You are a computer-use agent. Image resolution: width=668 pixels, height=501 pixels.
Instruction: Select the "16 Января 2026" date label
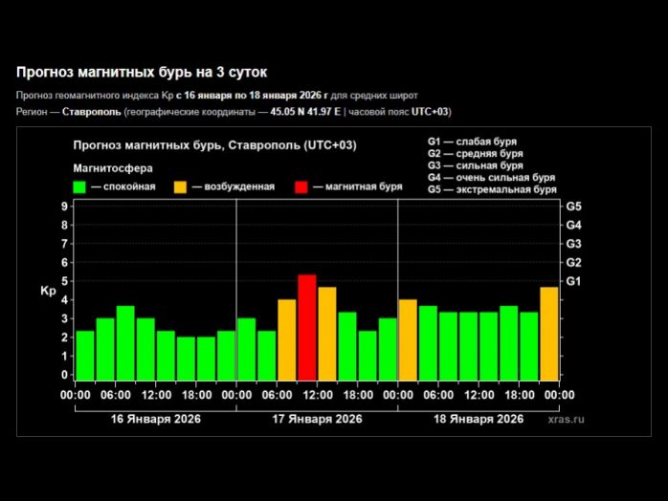click(155, 419)
